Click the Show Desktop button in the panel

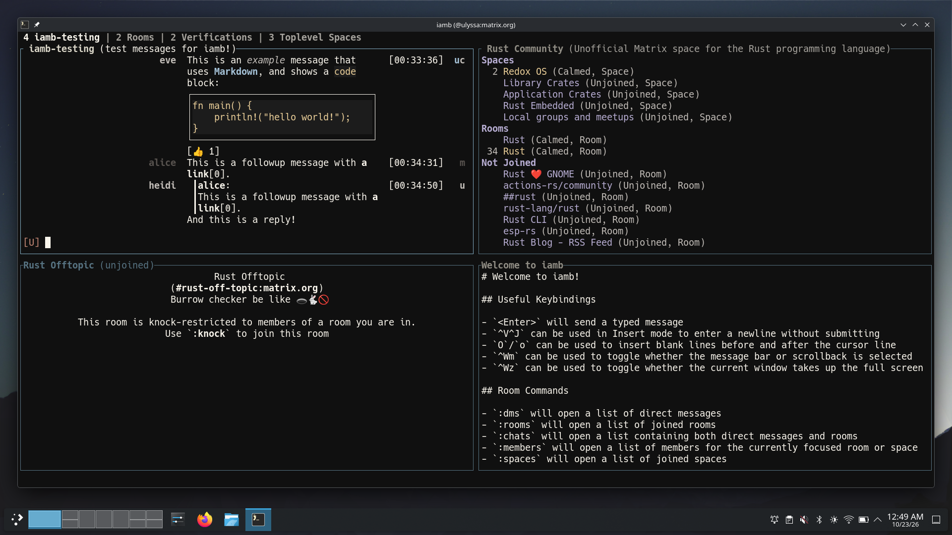(x=936, y=520)
